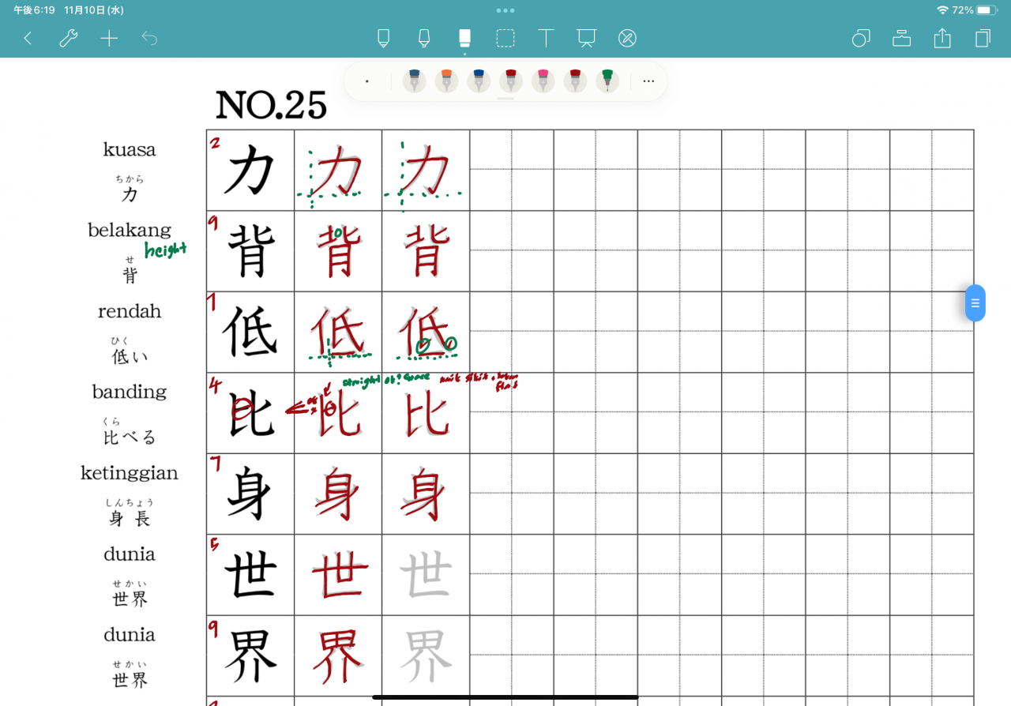Undo the last stroke

(x=150, y=38)
